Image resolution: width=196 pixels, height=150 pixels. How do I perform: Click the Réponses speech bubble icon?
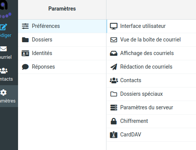coord(25,67)
